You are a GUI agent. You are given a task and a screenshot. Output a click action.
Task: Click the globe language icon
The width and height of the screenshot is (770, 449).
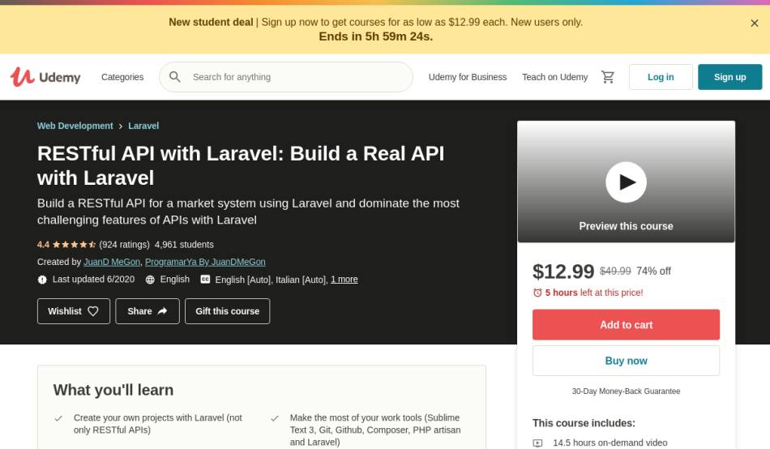(x=150, y=280)
